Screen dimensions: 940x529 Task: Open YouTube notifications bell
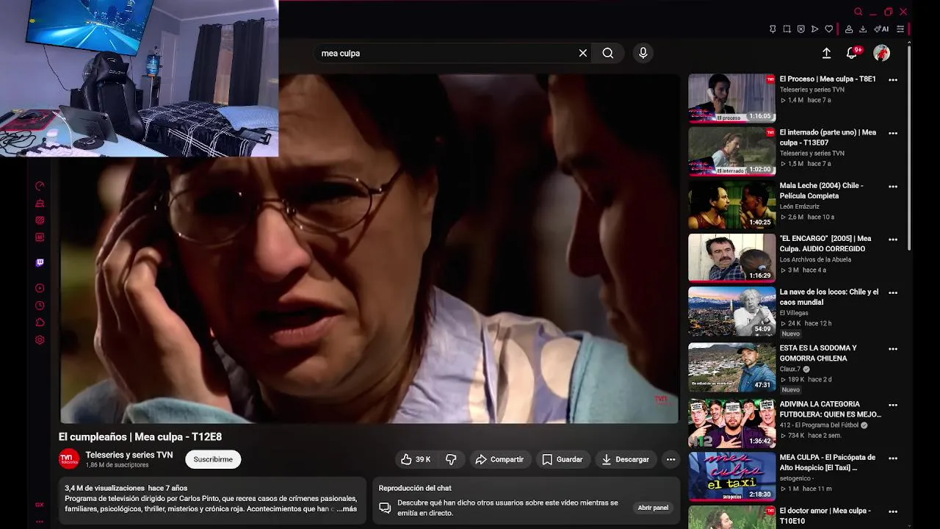coord(852,53)
